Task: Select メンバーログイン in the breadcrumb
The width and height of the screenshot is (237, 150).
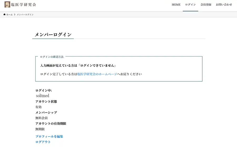Action: (x=25, y=15)
